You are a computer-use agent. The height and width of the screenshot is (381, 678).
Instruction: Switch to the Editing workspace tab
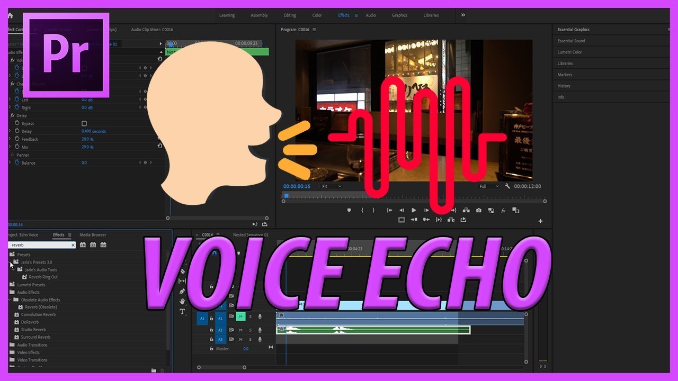(290, 15)
